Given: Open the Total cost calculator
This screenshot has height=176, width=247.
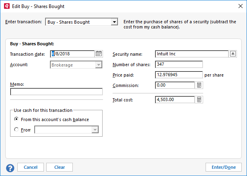Looking at the screenshot, I should [199, 100].
